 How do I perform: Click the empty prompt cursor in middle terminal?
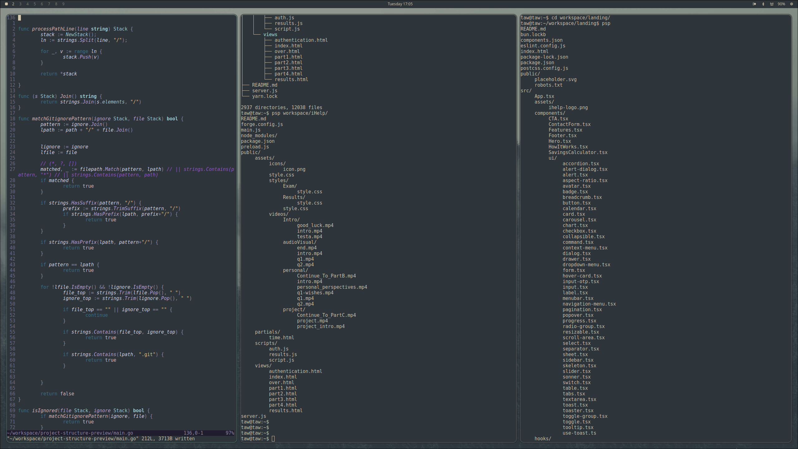tap(273, 439)
